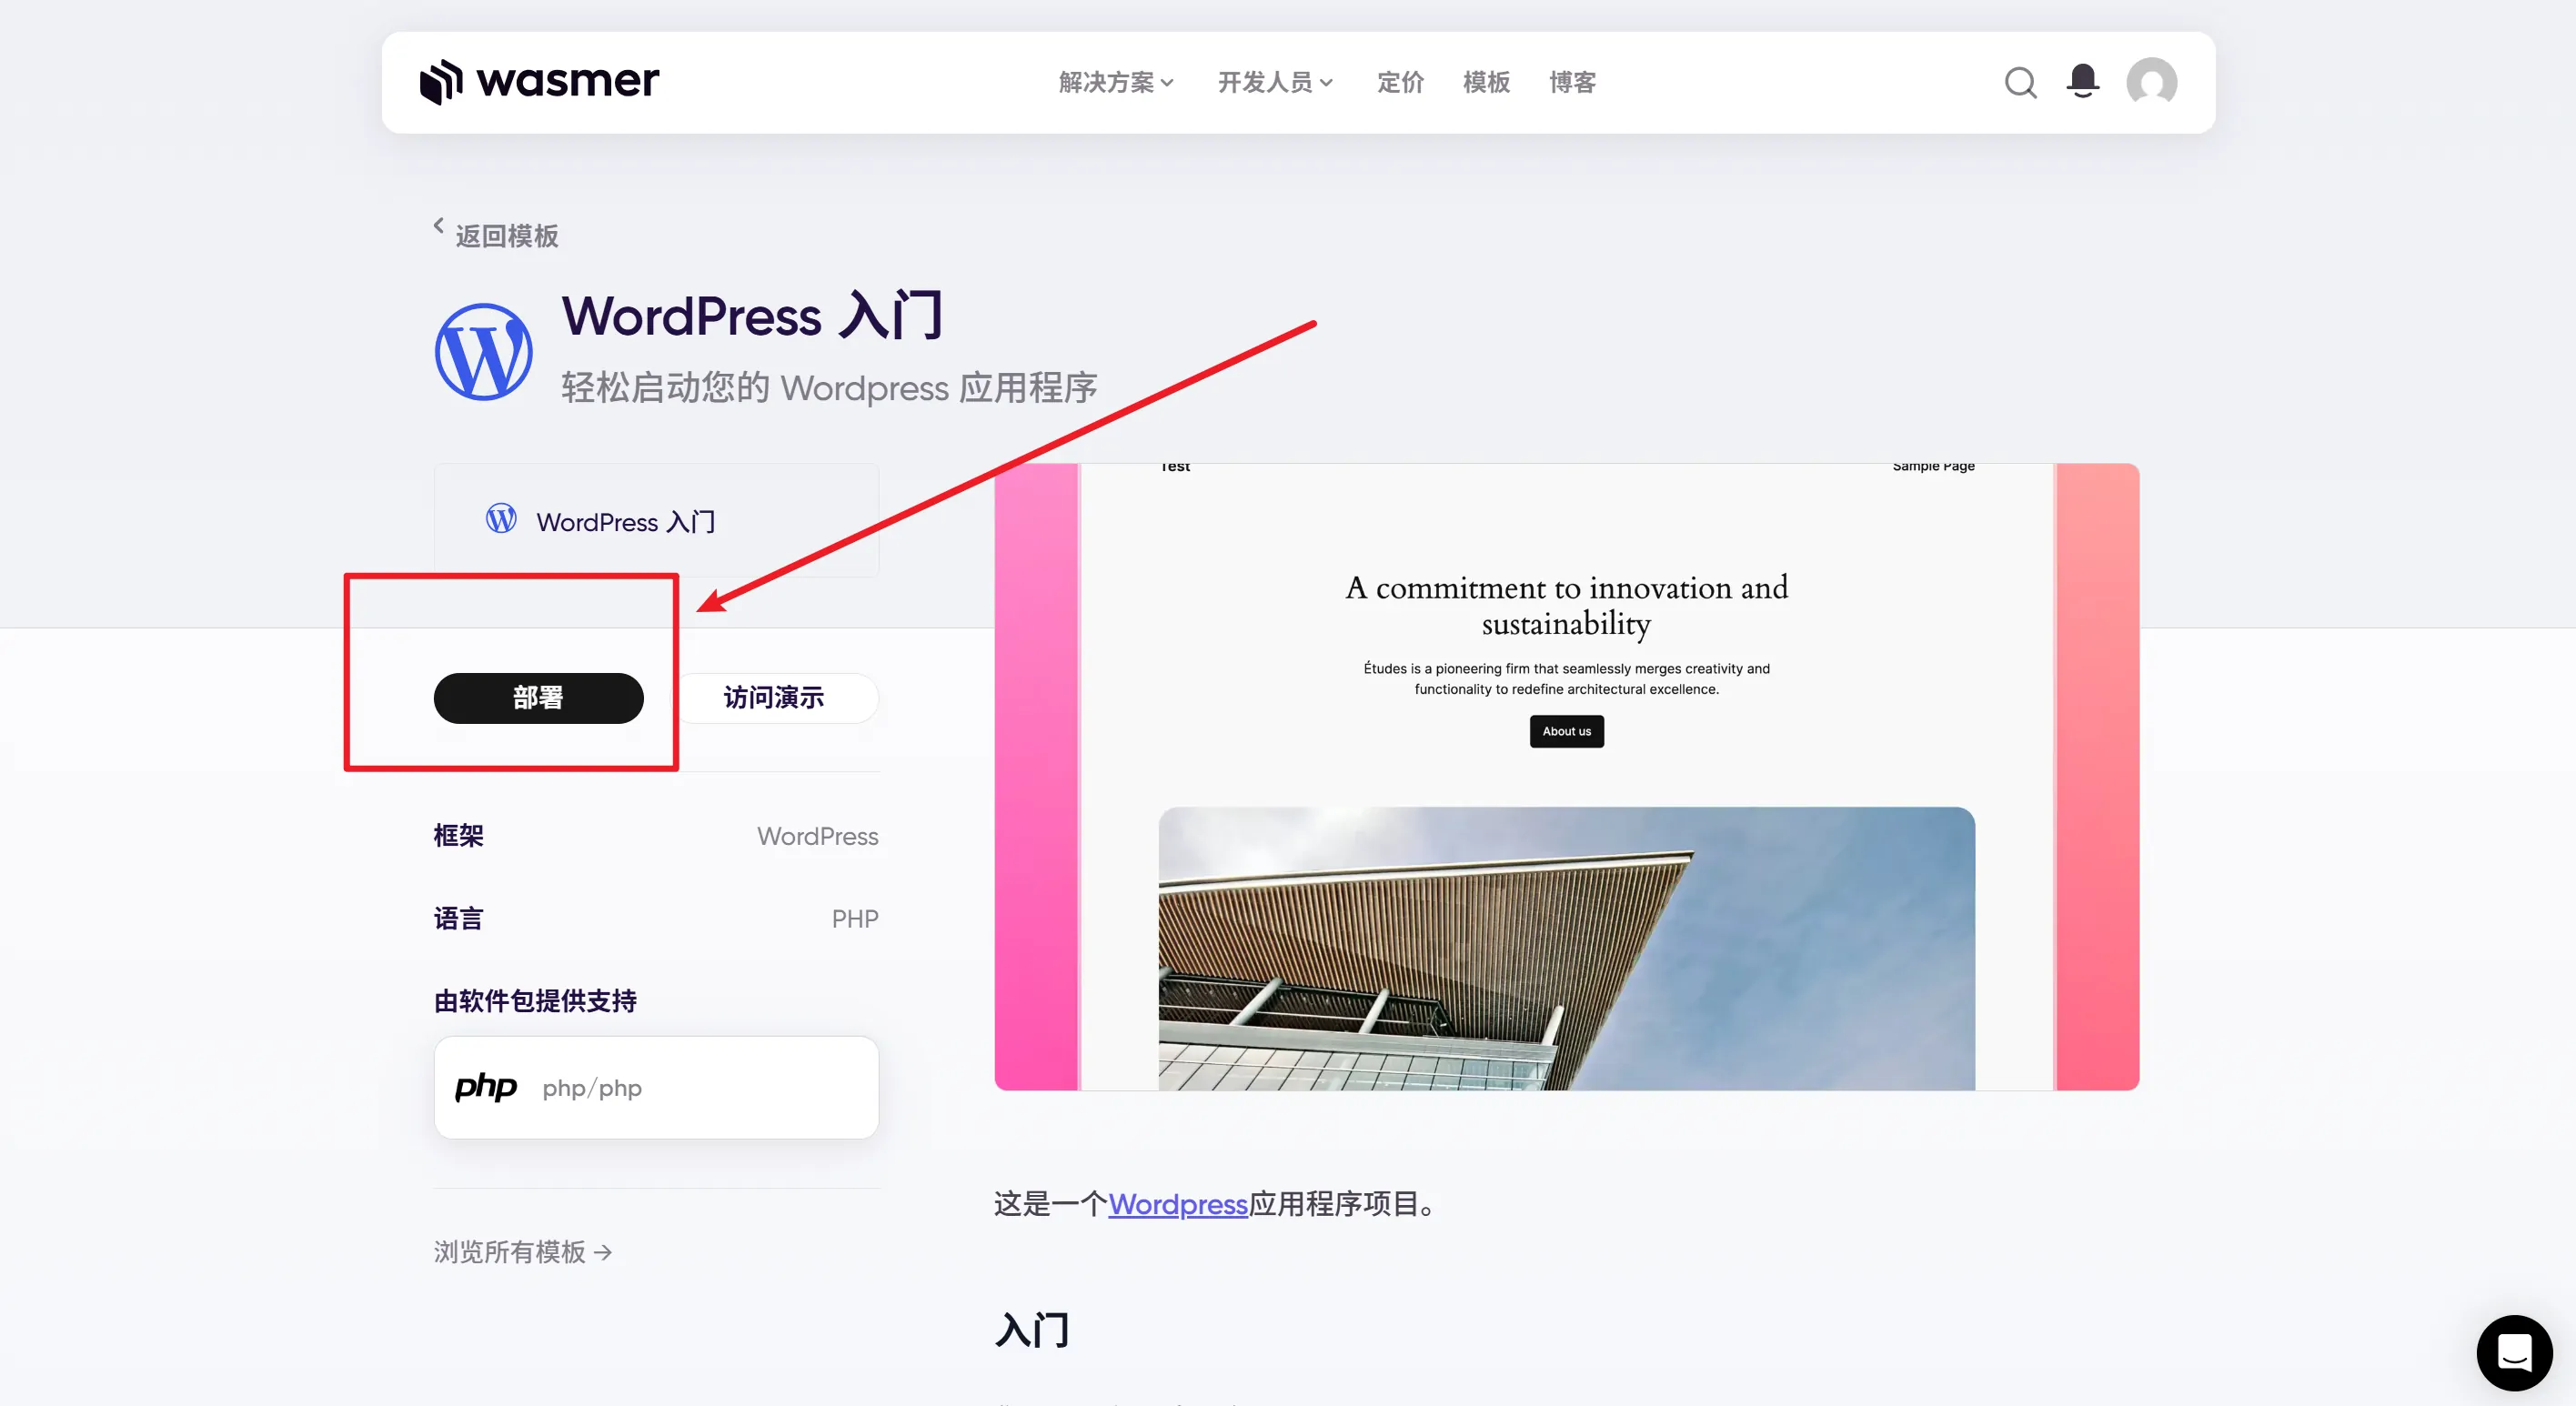Open the chat support bubble
The height and width of the screenshot is (1406, 2576).
[2515, 1352]
